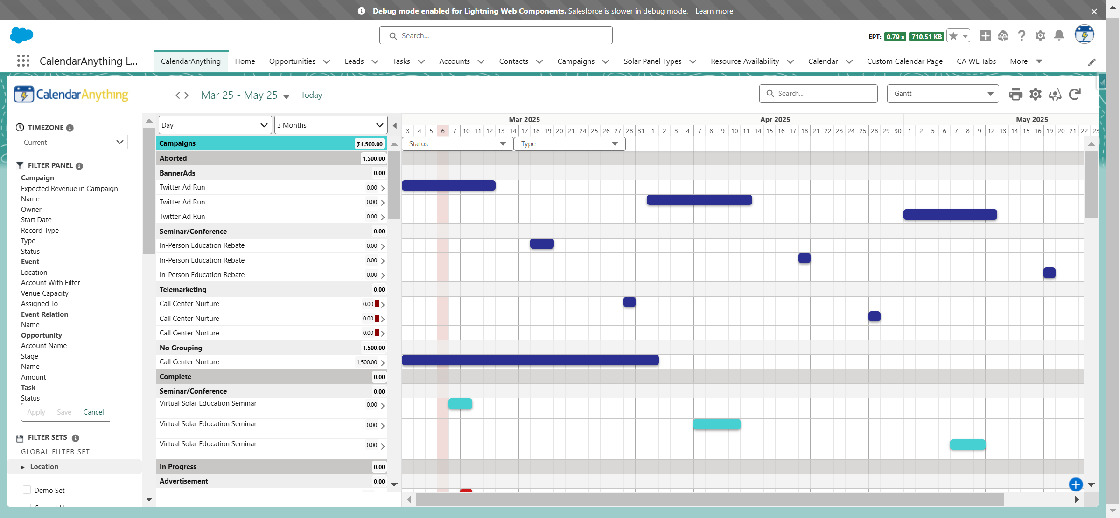Go to the Leads tab
This screenshot has width=1120, height=518.
pyautogui.click(x=354, y=61)
